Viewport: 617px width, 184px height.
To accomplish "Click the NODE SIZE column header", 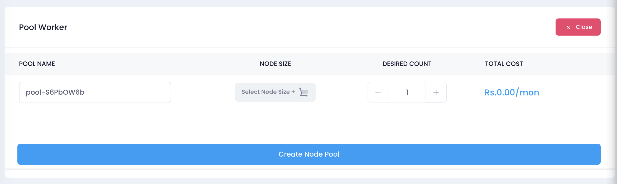I will pos(275,64).
